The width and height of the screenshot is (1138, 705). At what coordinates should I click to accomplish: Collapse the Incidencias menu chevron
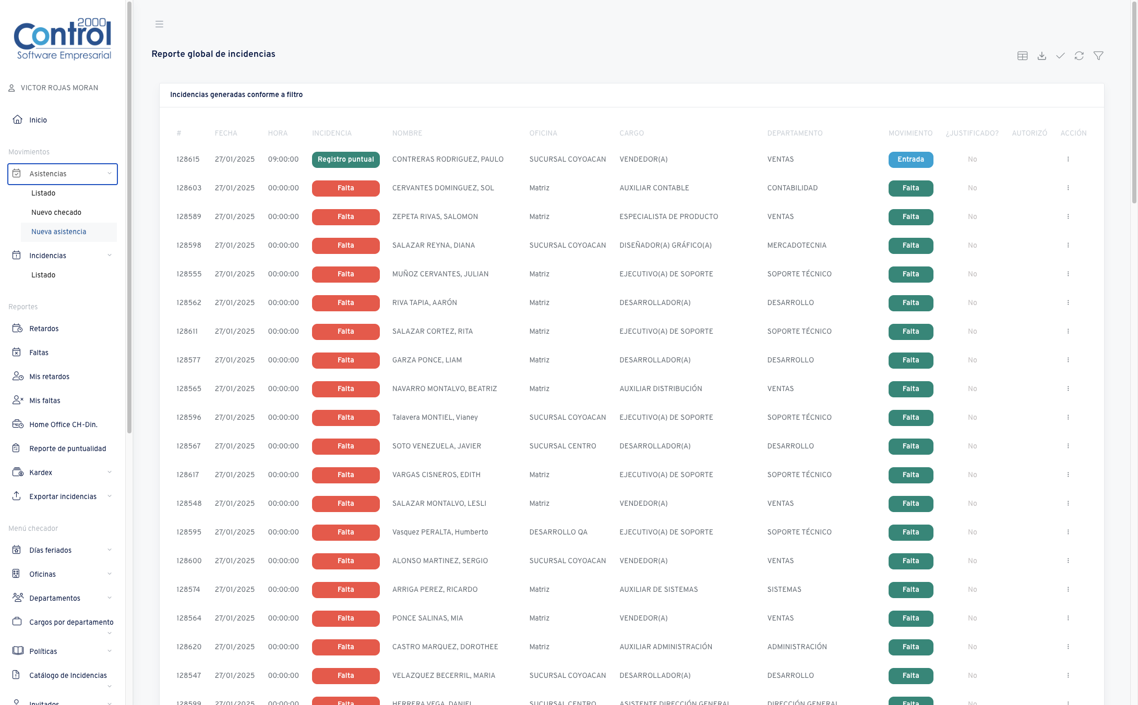110,256
